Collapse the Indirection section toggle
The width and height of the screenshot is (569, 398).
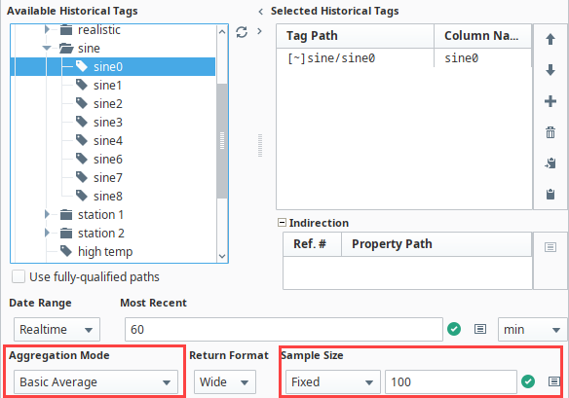(x=282, y=222)
